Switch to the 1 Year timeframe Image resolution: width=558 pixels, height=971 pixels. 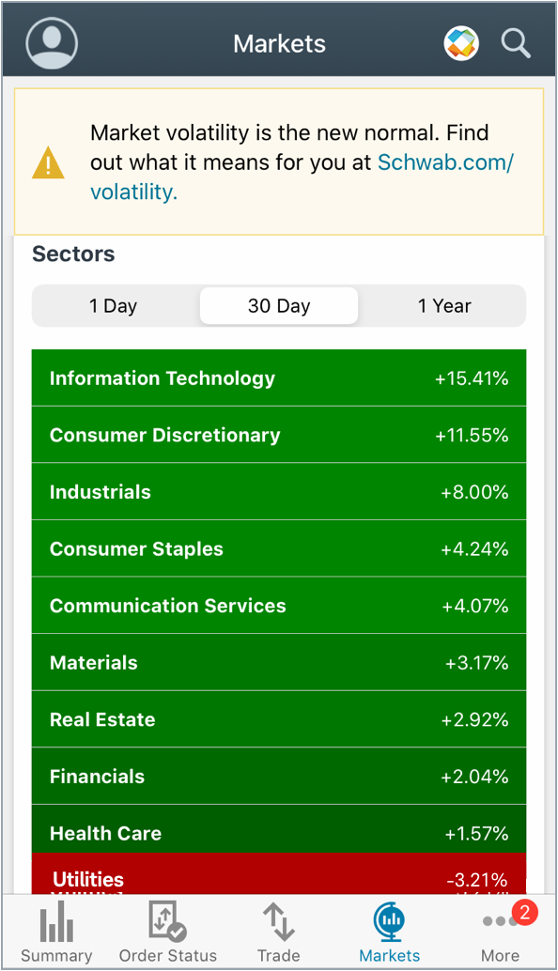point(443,305)
